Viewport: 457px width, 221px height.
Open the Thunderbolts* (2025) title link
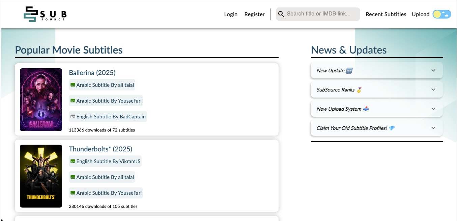pyautogui.click(x=101, y=149)
